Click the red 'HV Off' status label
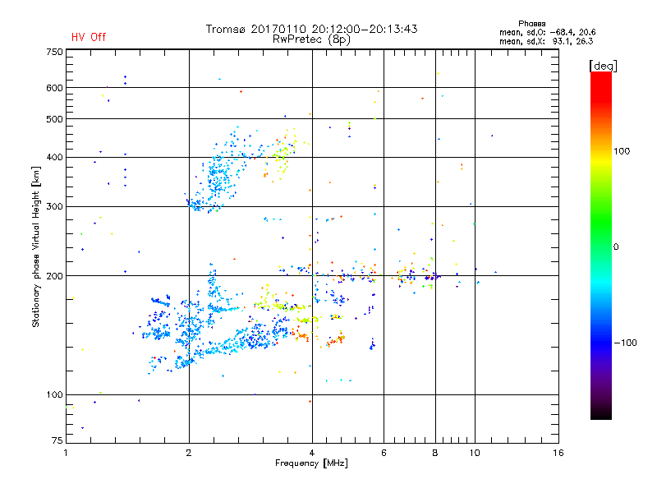657x493 pixels. (89, 37)
